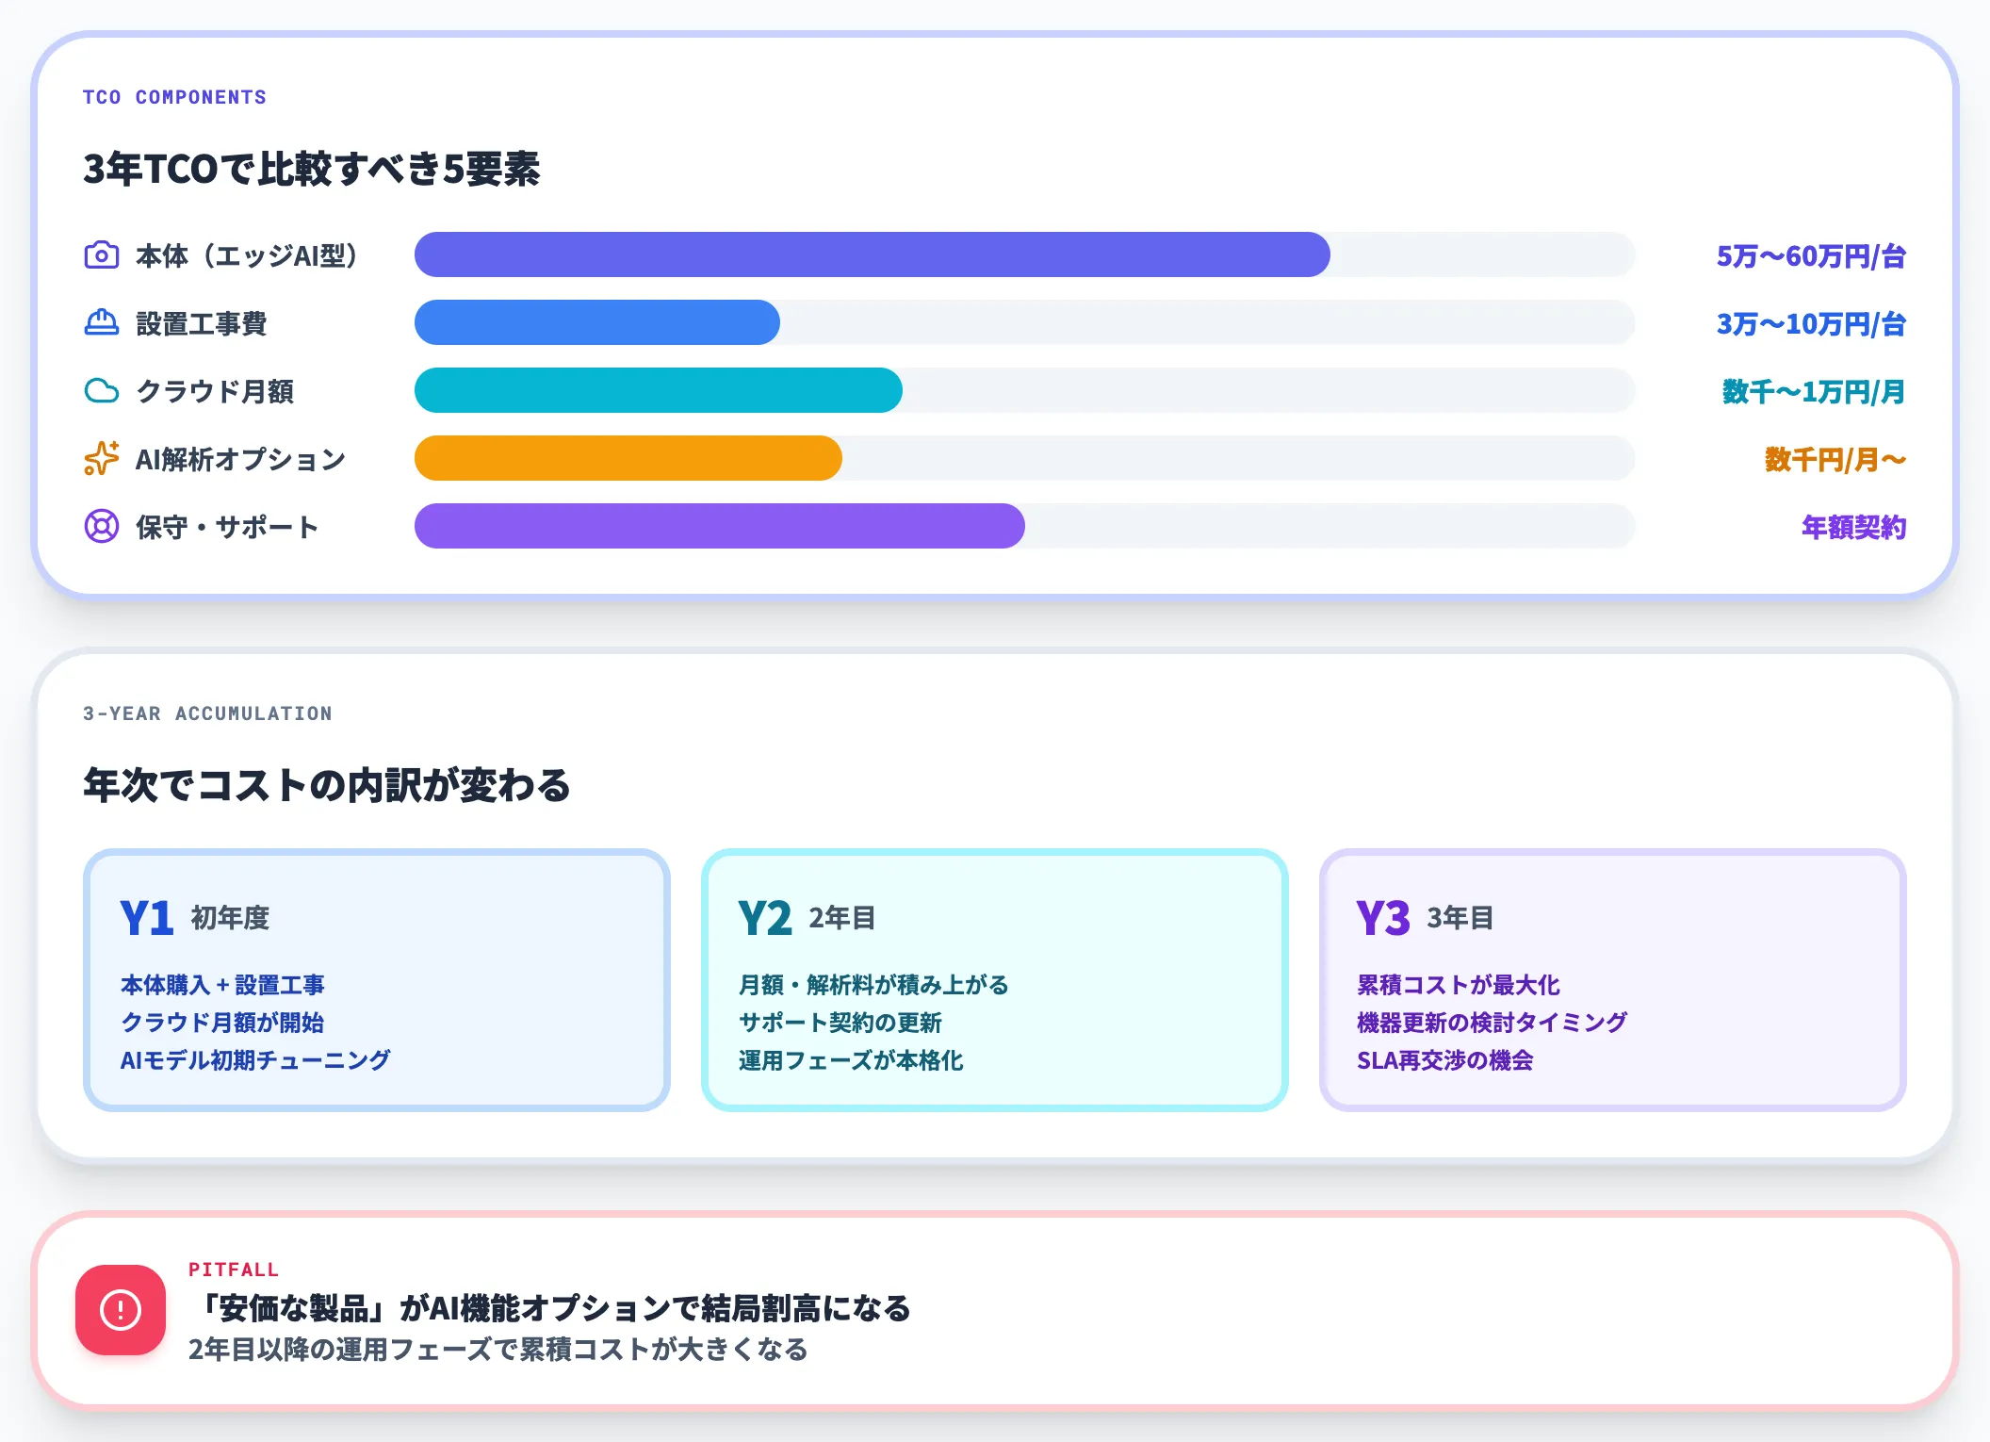Click the クラウド月額が開始 line

[x=222, y=1023]
